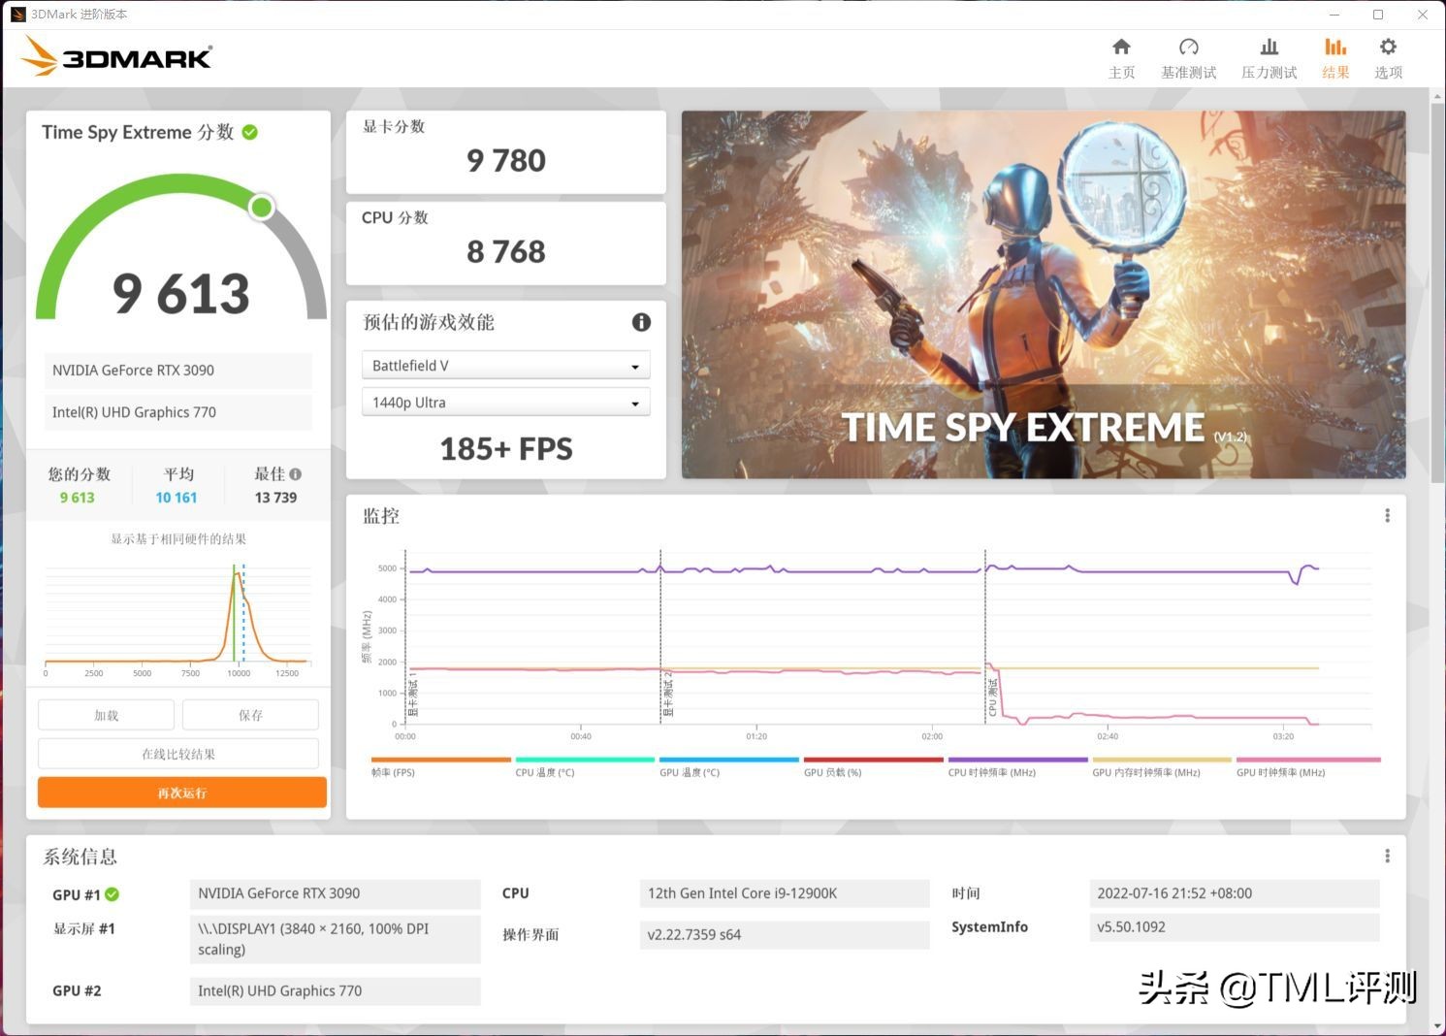Click the verification check icon next to GPU #1
1446x1036 pixels.
113,894
